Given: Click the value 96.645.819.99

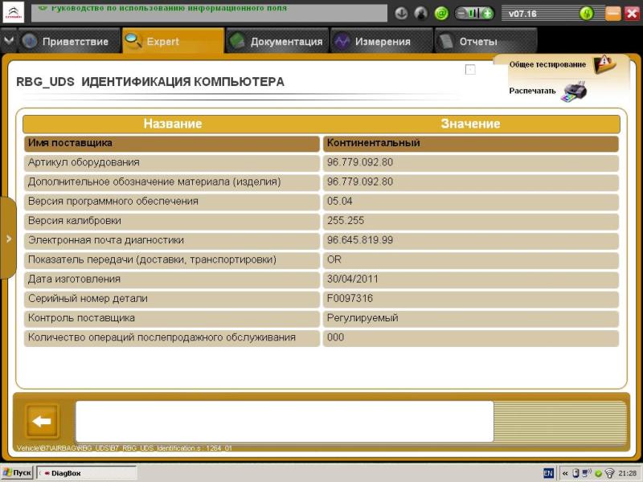Looking at the screenshot, I should click(x=359, y=240).
